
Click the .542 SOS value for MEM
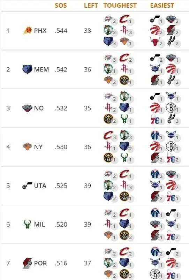tap(61, 69)
